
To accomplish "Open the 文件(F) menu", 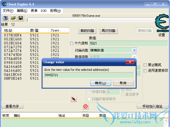I will 8,11.
